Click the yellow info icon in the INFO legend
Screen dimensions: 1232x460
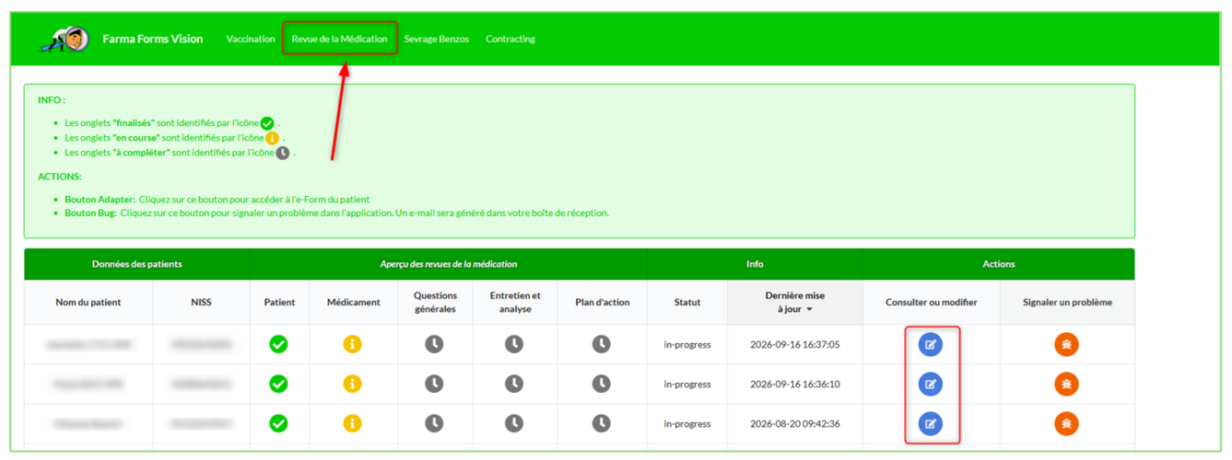[x=273, y=138]
